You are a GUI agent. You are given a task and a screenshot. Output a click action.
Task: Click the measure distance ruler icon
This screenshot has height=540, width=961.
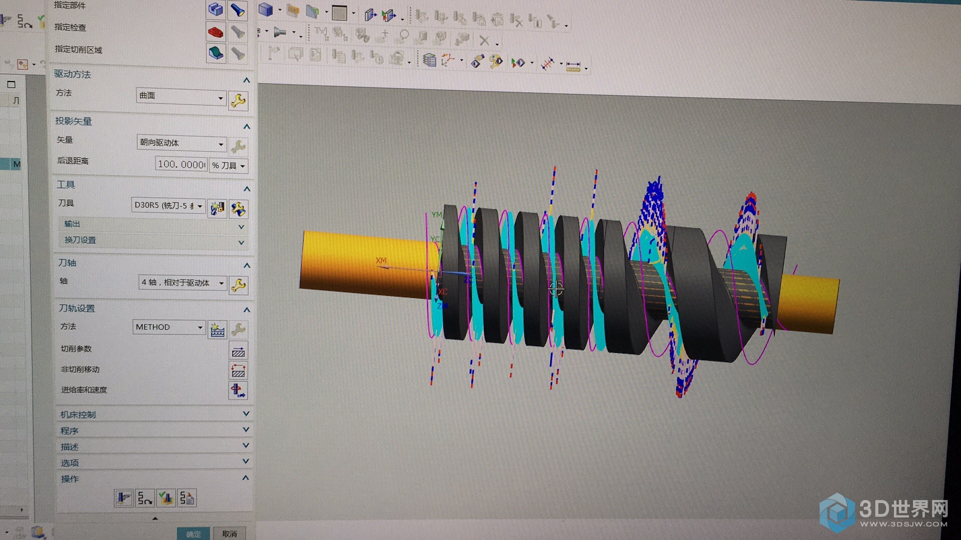tap(573, 65)
